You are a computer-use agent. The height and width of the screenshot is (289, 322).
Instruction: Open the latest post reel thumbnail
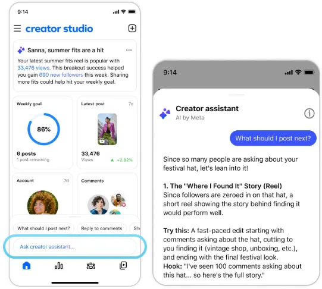[x=107, y=129]
